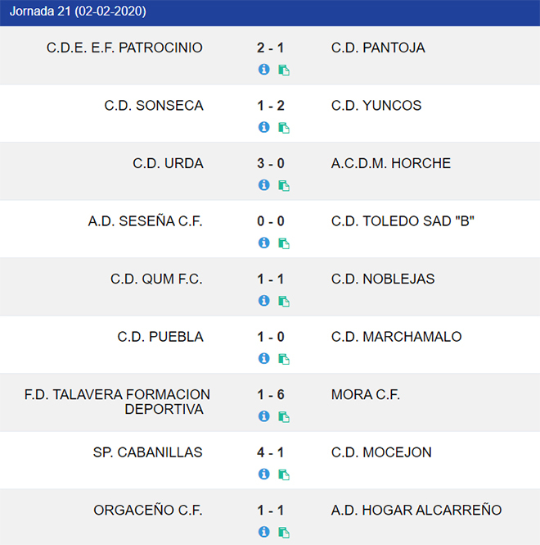Open info icon for Patrocinio vs Pantoja match
Viewport: 540px width, 545px height.
[263, 69]
